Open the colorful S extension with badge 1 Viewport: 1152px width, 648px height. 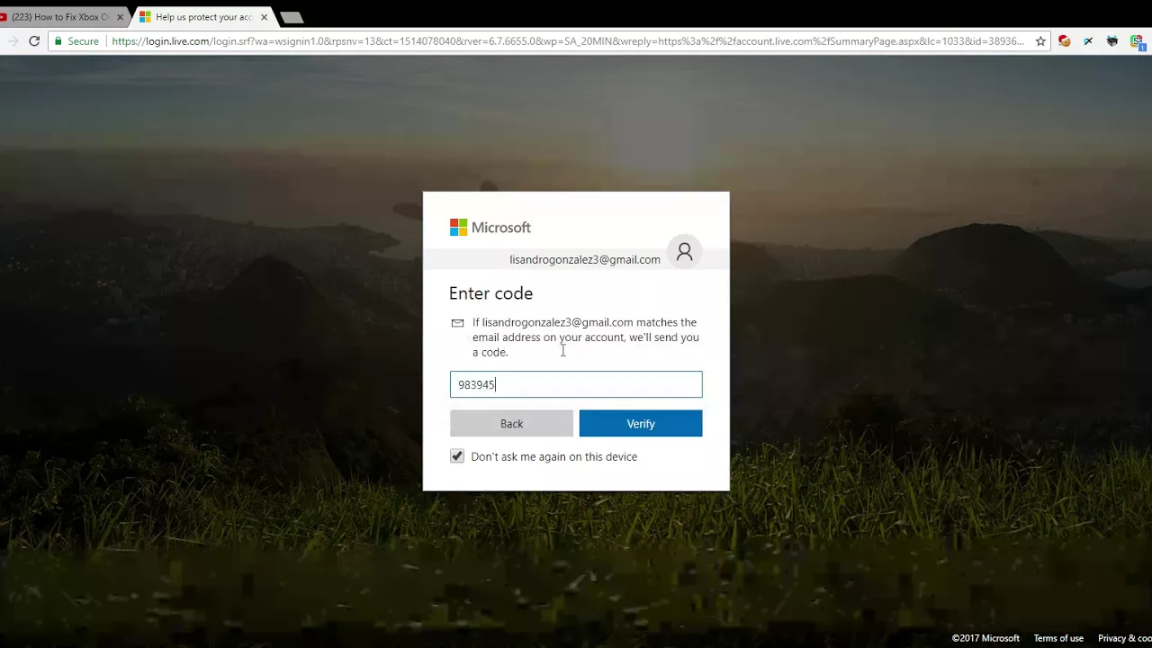[x=1137, y=41]
